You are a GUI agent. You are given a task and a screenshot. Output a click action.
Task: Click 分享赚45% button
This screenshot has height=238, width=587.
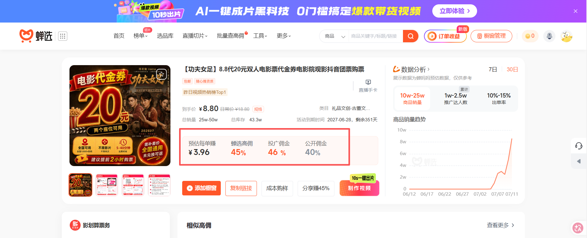[x=316, y=188]
